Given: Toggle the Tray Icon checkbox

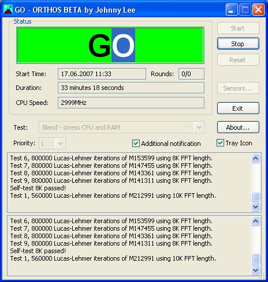Looking at the screenshot, I should (x=220, y=143).
